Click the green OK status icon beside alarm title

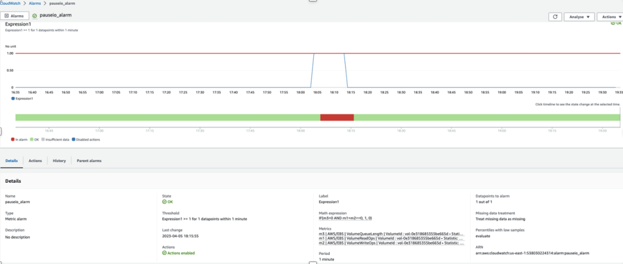(x=35, y=16)
